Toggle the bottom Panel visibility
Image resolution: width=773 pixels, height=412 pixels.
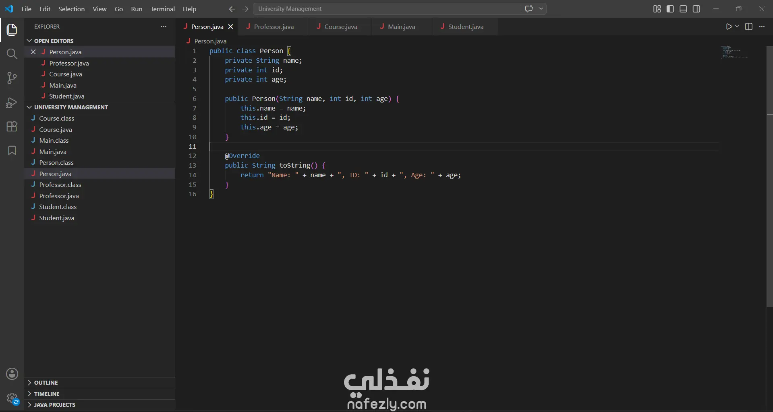(683, 9)
